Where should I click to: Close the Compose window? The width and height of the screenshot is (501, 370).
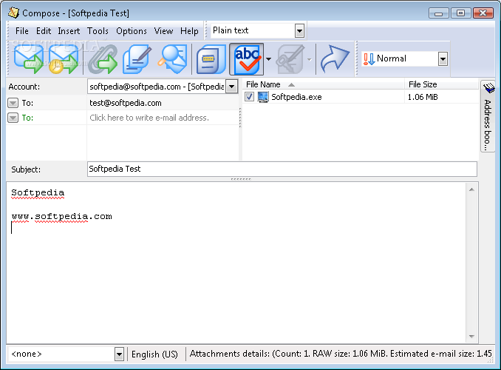(483, 13)
